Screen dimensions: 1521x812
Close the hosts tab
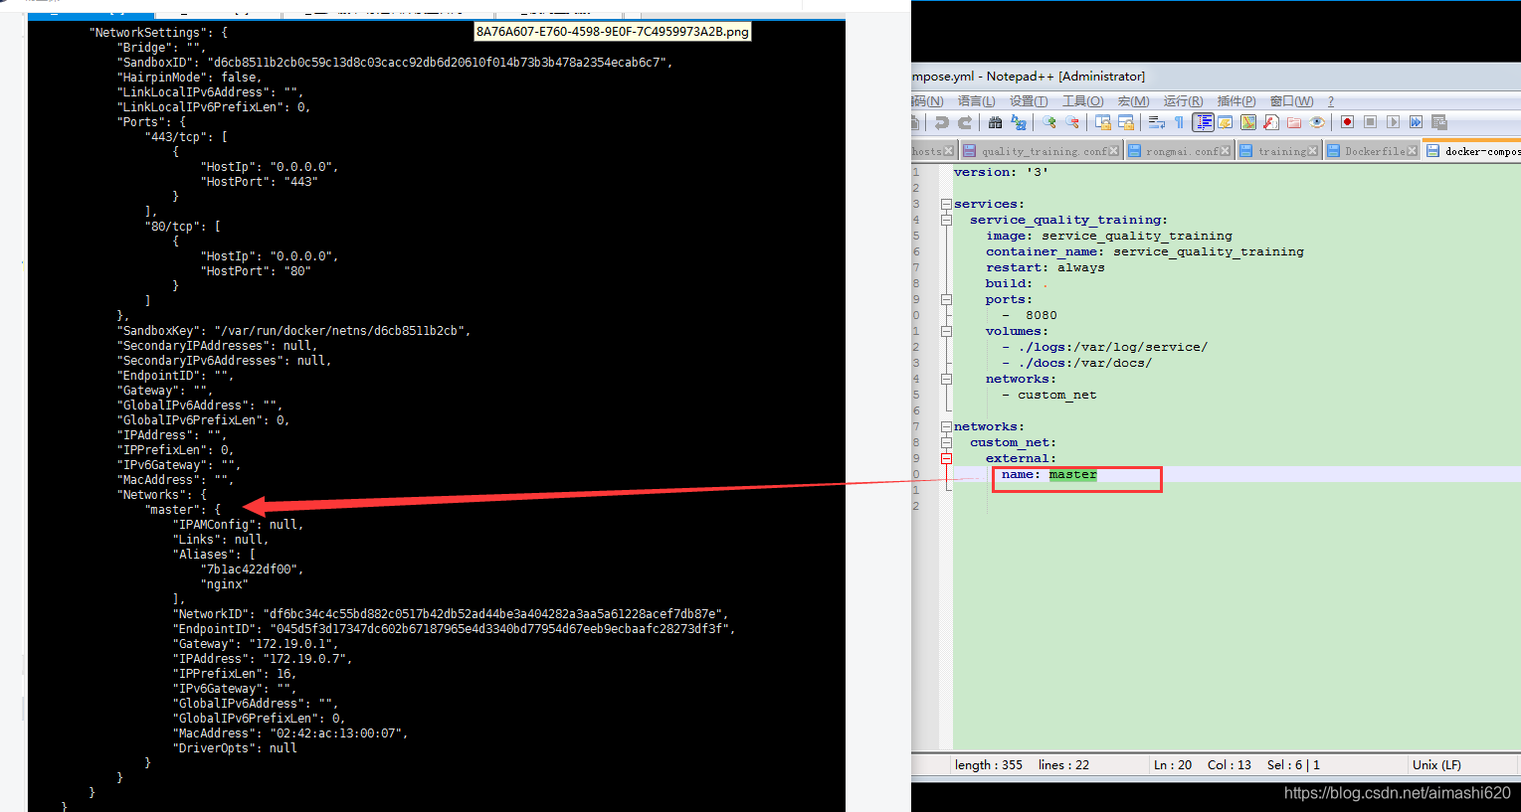pyautogui.click(x=948, y=151)
